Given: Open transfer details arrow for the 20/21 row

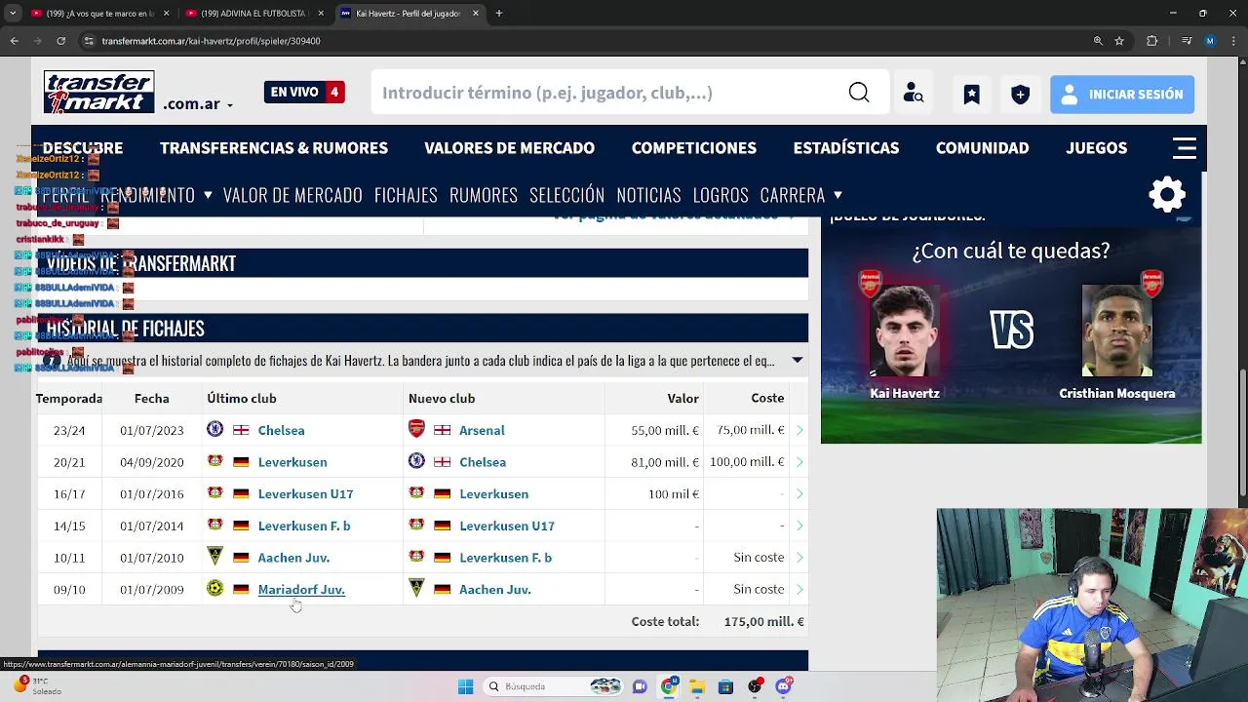Looking at the screenshot, I should [x=799, y=462].
